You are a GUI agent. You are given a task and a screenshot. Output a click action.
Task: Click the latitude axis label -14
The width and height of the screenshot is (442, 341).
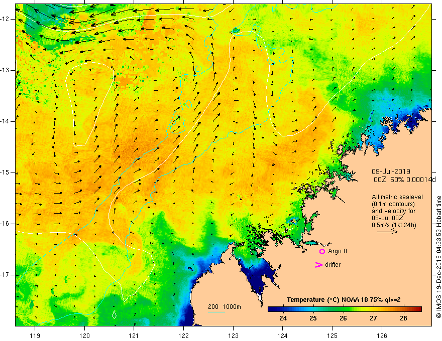(x=6, y=121)
